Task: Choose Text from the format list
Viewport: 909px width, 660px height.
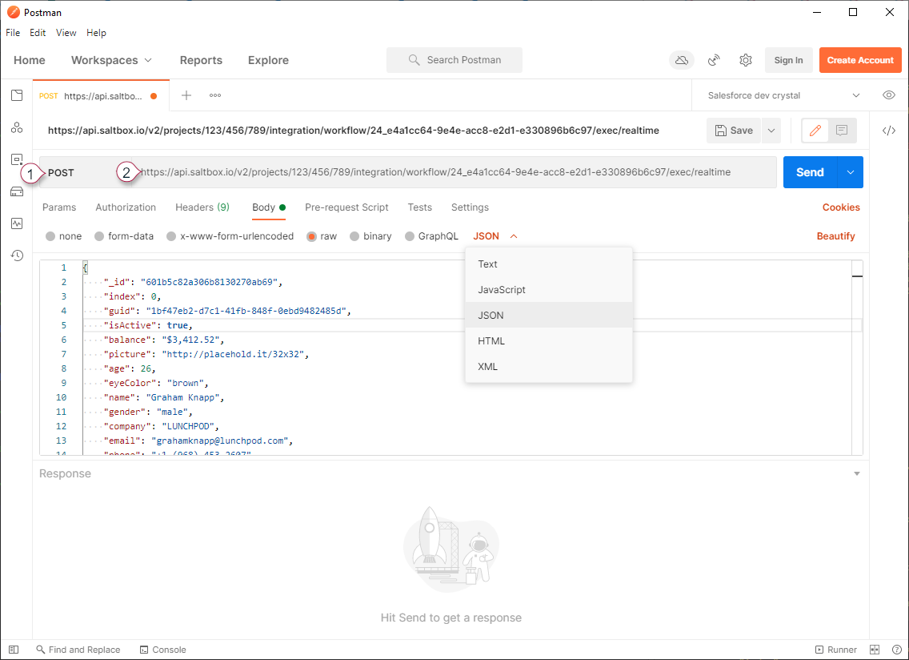Action: point(548,264)
